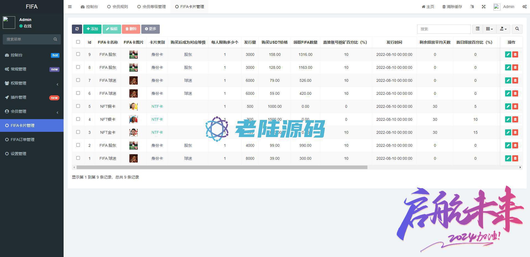Image resolution: width=530 pixels, height=257 pixels.
Task: Check the NFT铜卡 row checkbox
Action: 78,106
